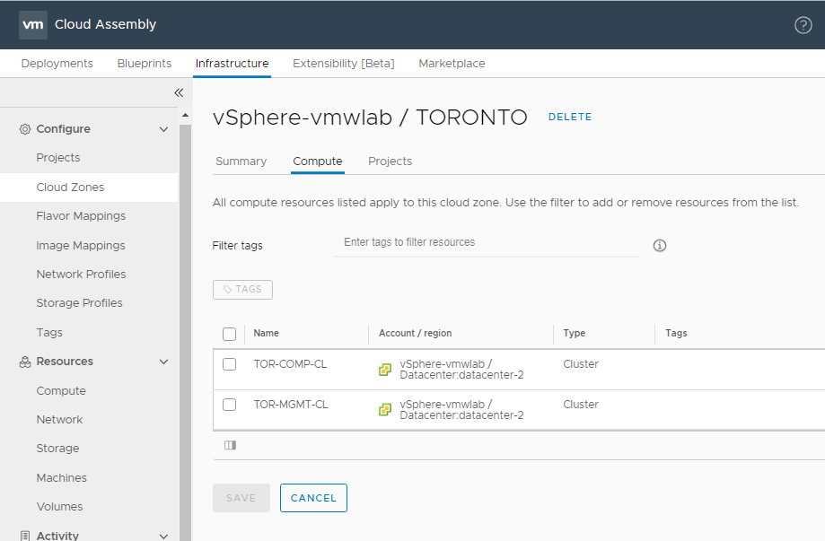This screenshot has height=541, width=825.
Task: Click the sidebar scrollbar up arrow
Action: point(186,115)
